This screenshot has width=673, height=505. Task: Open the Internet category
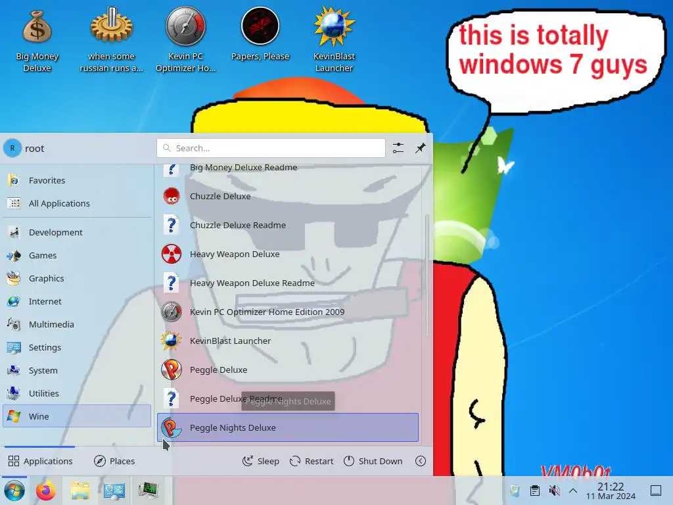[77, 301]
